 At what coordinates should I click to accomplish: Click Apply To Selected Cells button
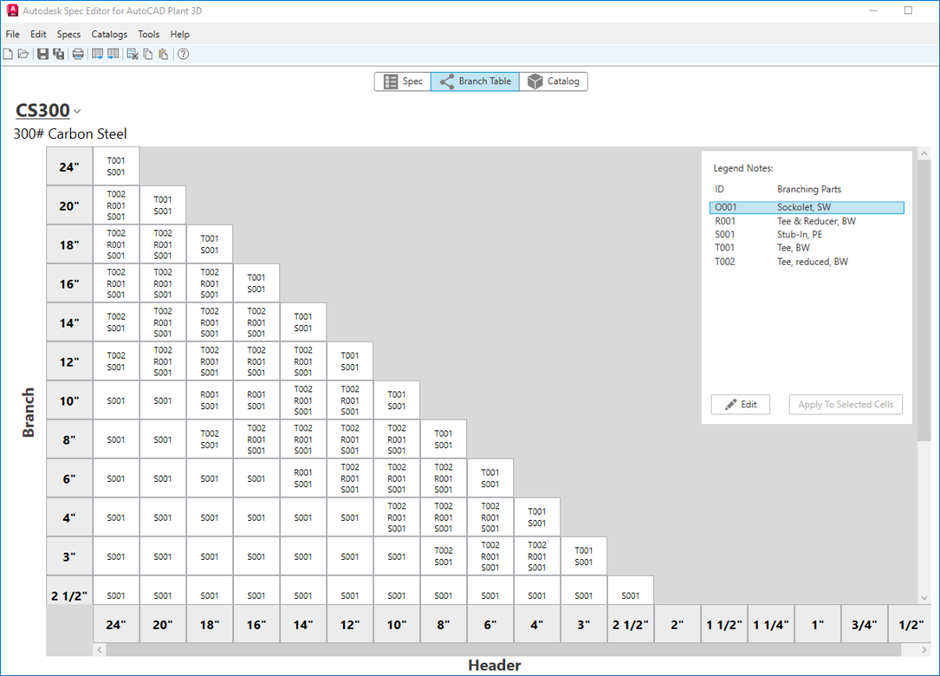tap(846, 404)
